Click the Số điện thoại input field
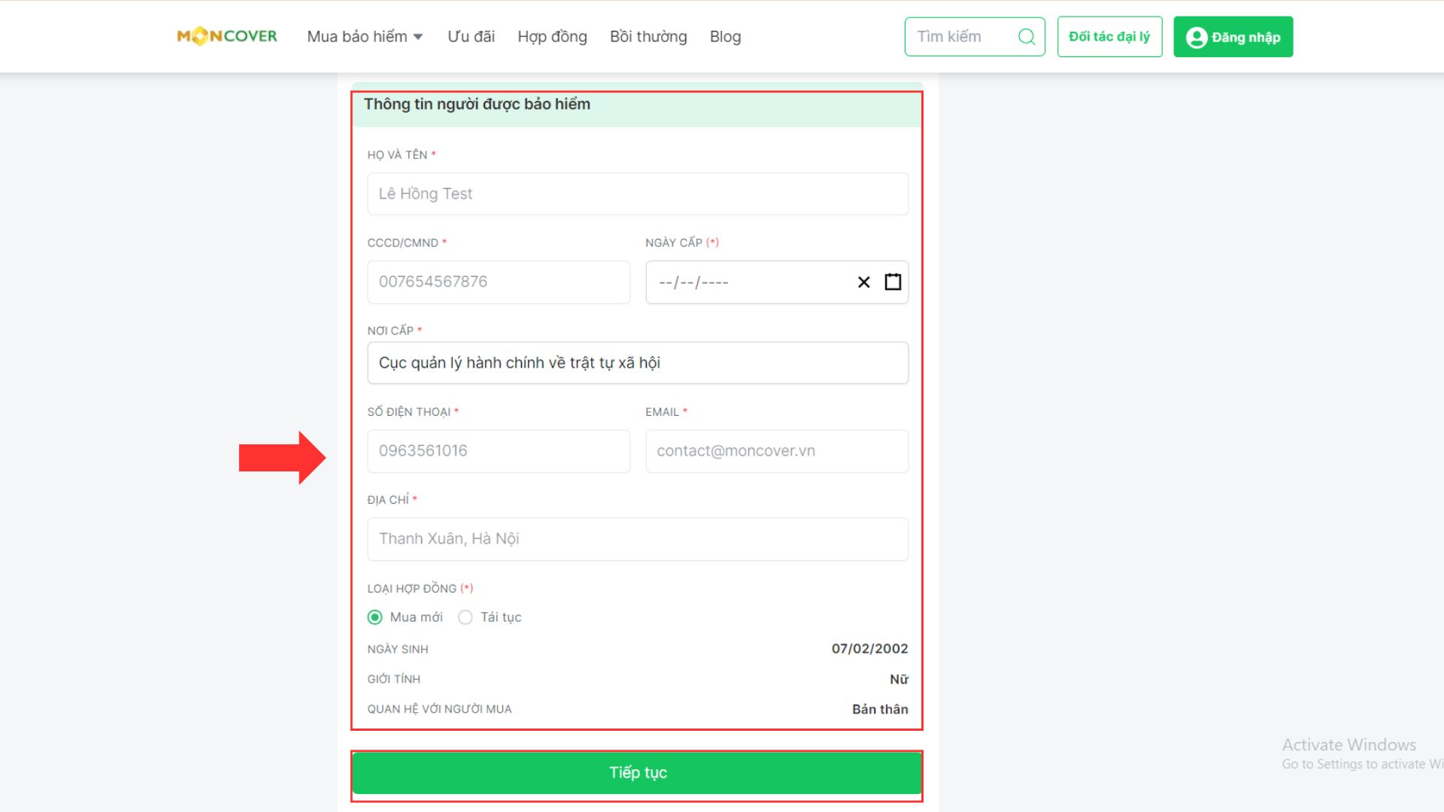Screen dimensions: 1444x812 click(499, 451)
